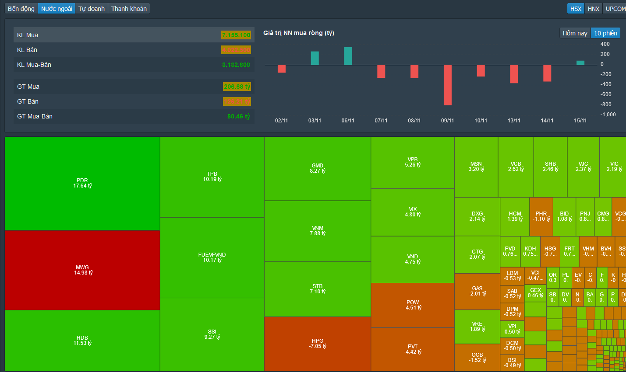Click the red MWG treemap block
626x372 pixels.
pyautogui.click(x=82, y=270)
